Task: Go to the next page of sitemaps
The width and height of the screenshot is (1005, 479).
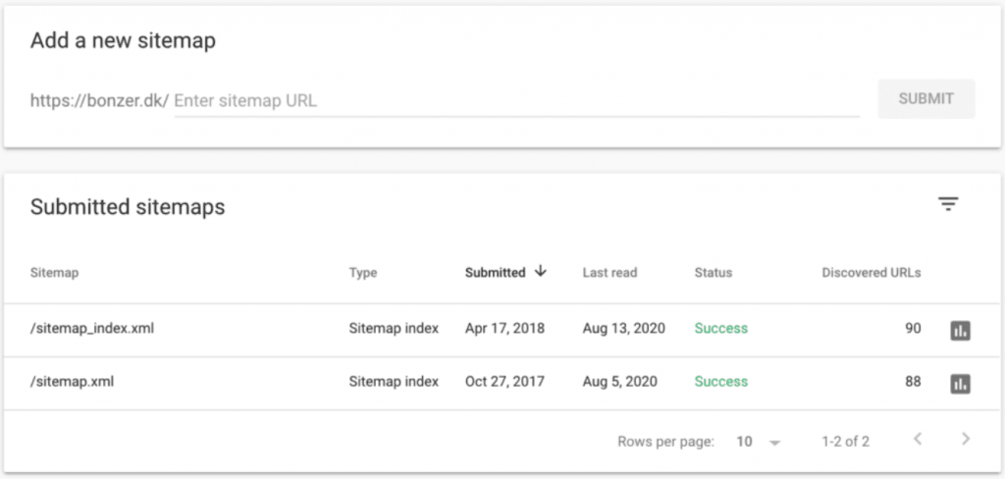Action: 966,440
